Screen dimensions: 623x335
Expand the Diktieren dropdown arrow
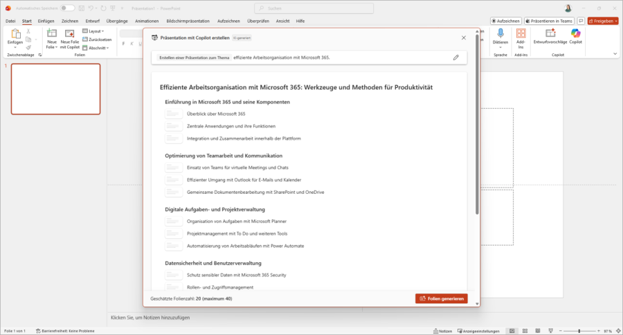tap(500, 47)
